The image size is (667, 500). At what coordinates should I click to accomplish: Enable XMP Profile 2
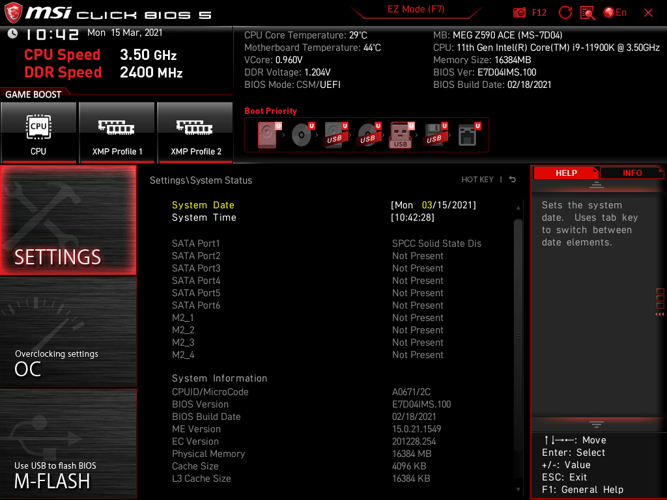tap(195, 133)
